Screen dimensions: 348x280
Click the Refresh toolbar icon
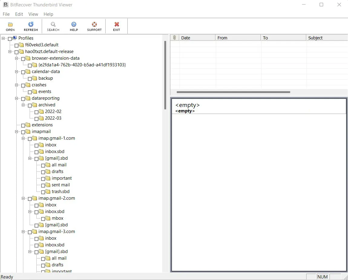(31, 25)
